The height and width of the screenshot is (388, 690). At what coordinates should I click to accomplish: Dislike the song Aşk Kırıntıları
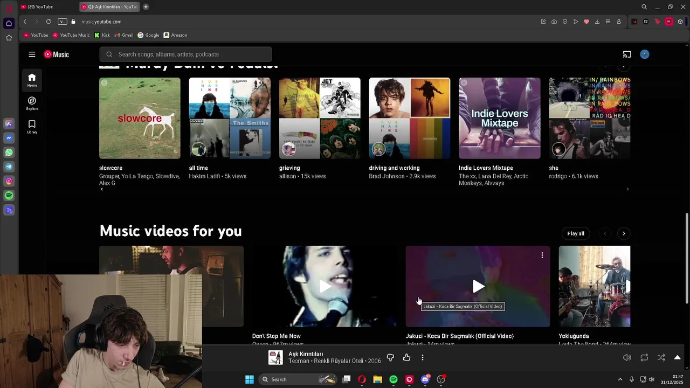click(390, 357)
